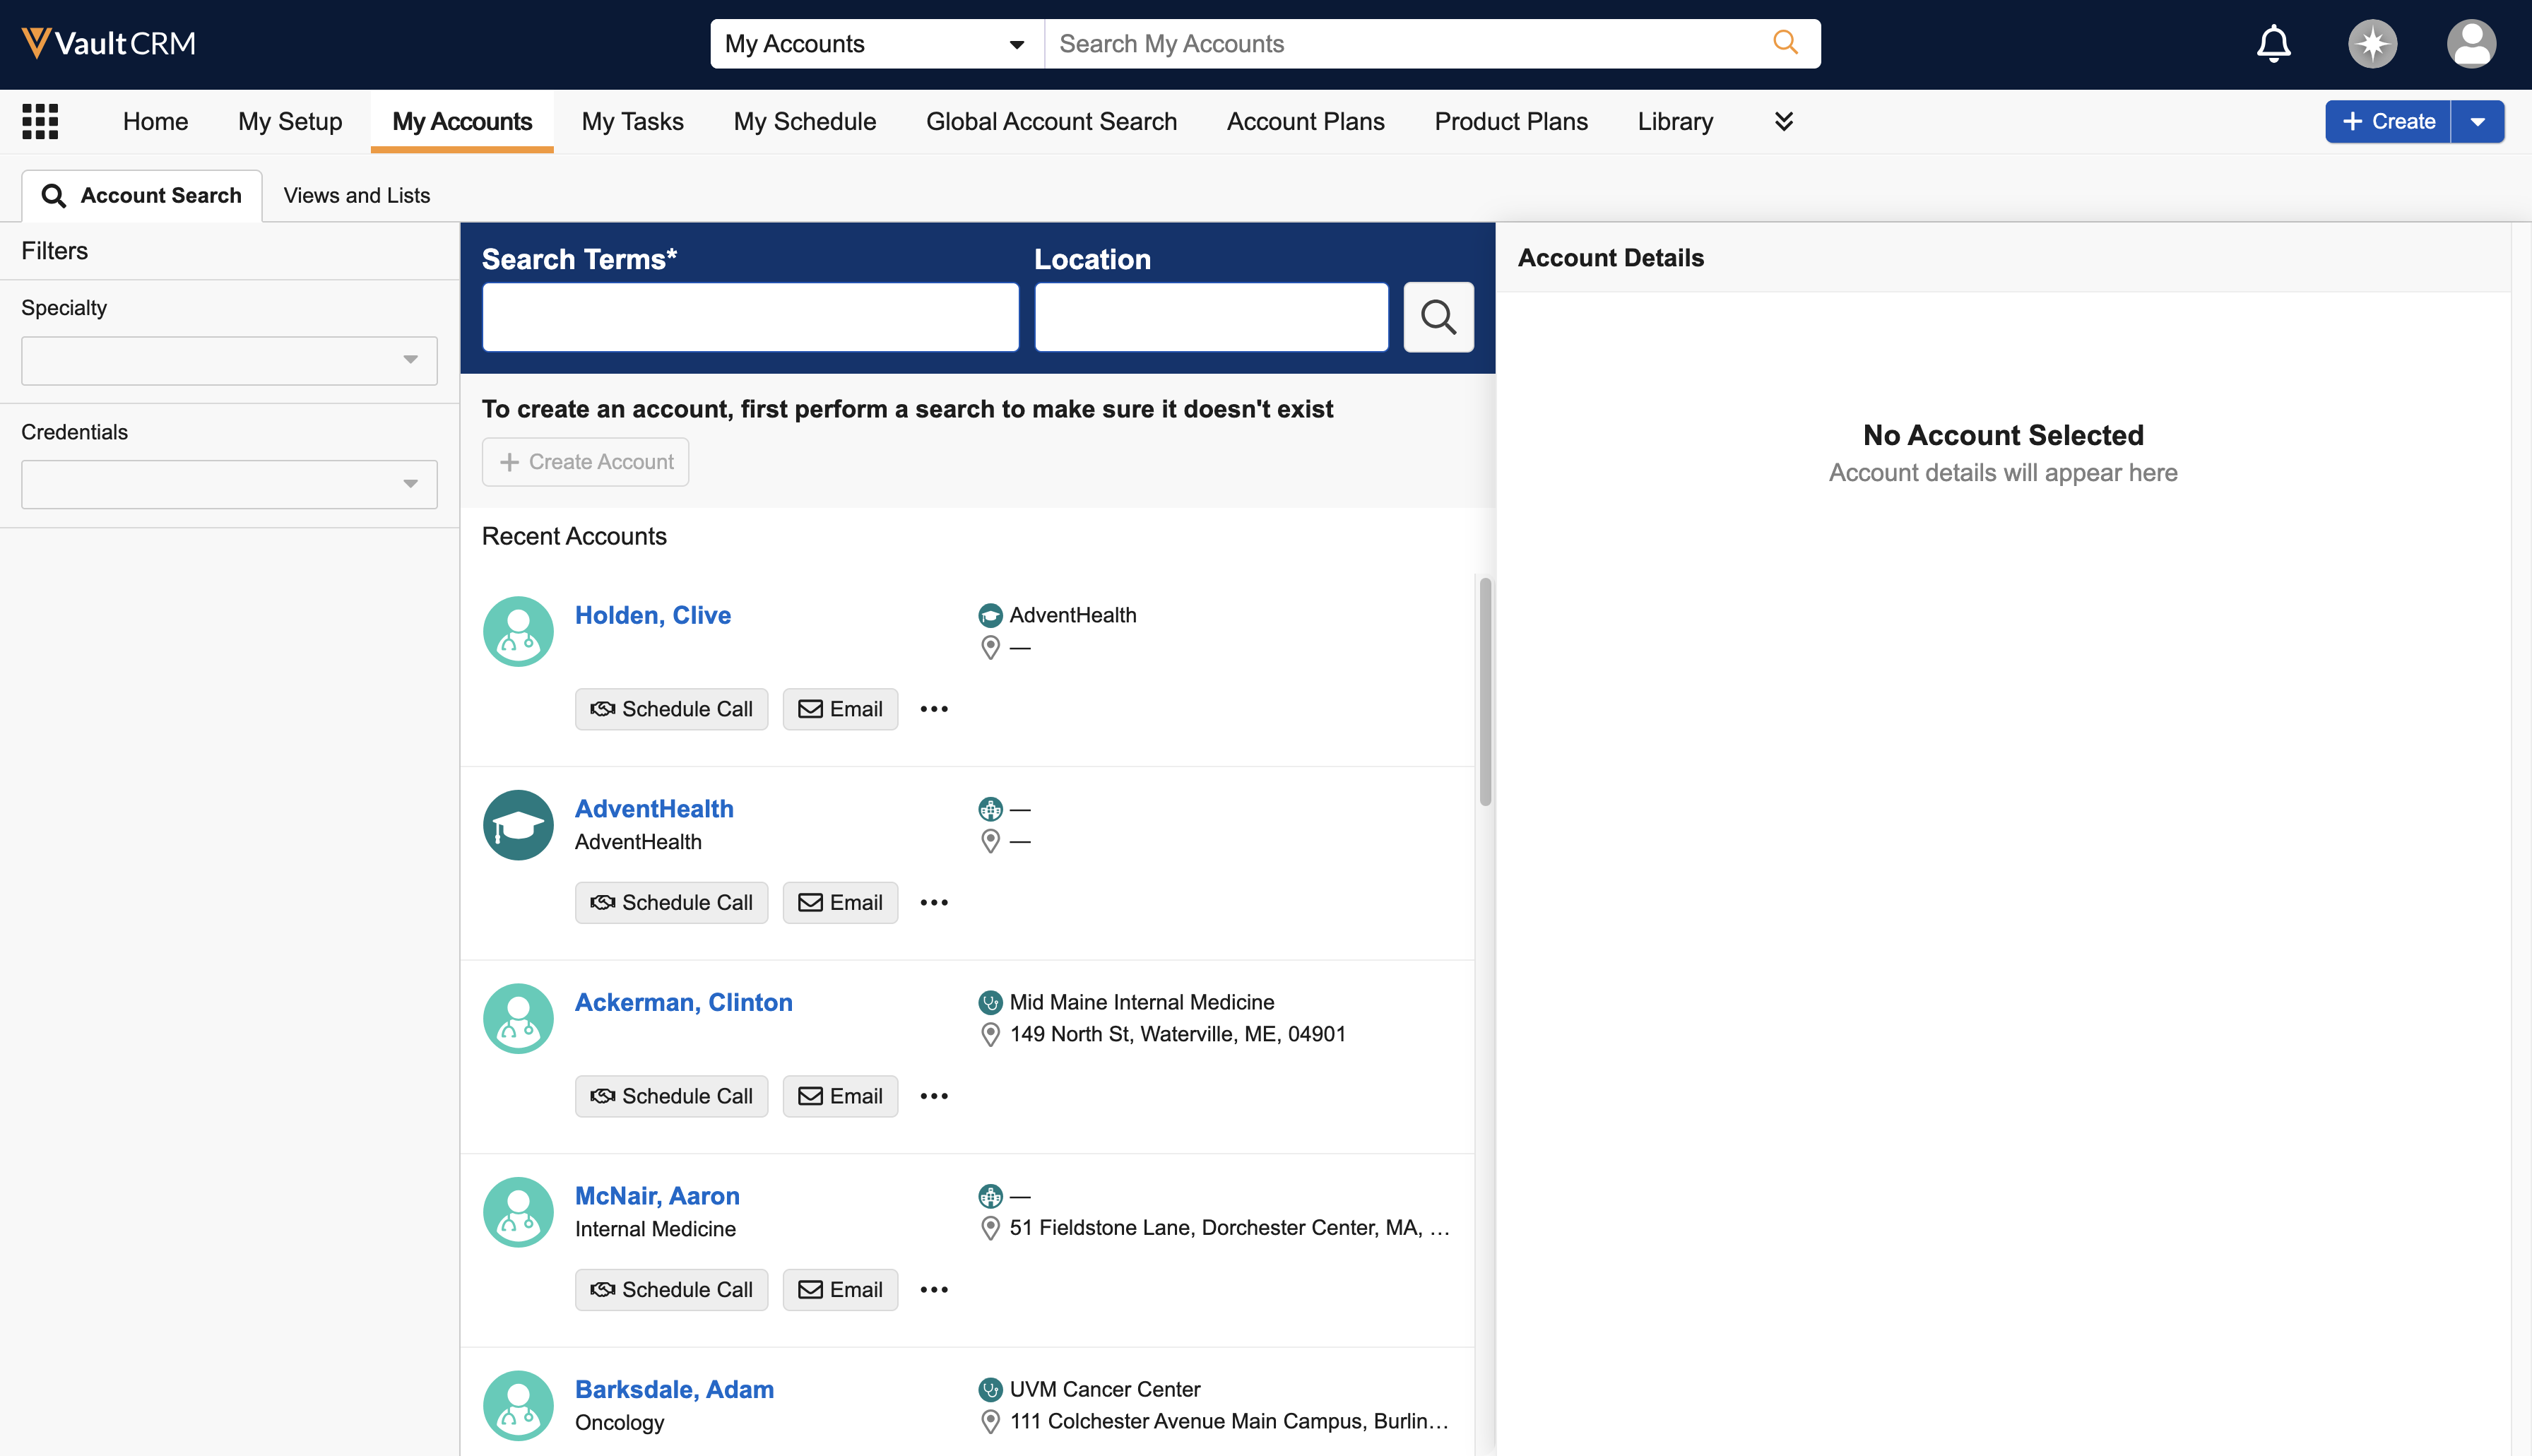Show more navigation tabs via the chevron
This screenshot has width=2532, height=1456.
pyautogui.click(x=1783, y=122)
